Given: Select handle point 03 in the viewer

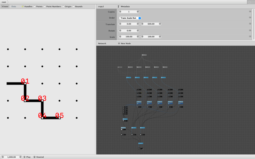Looking at the screenshot, I should [x=42, y=101].
